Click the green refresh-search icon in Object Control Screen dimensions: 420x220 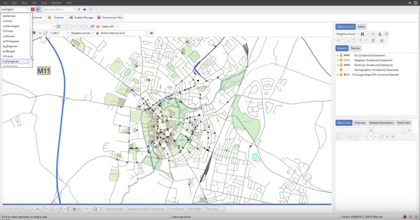[x=382, y=40]
